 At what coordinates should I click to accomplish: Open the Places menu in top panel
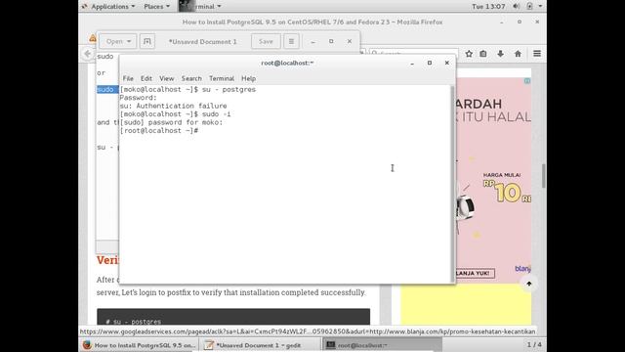156,7
